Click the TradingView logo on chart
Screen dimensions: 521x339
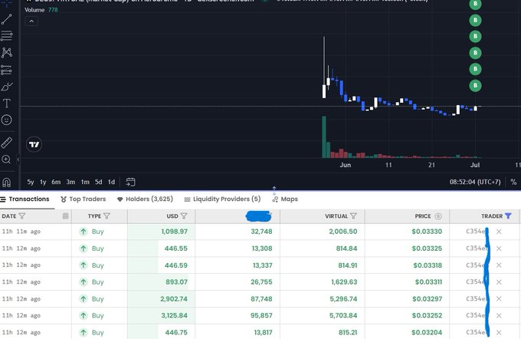click(34, 144)
